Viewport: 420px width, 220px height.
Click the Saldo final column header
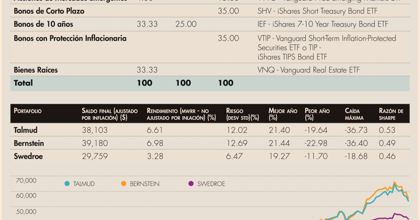coord(110,114)
